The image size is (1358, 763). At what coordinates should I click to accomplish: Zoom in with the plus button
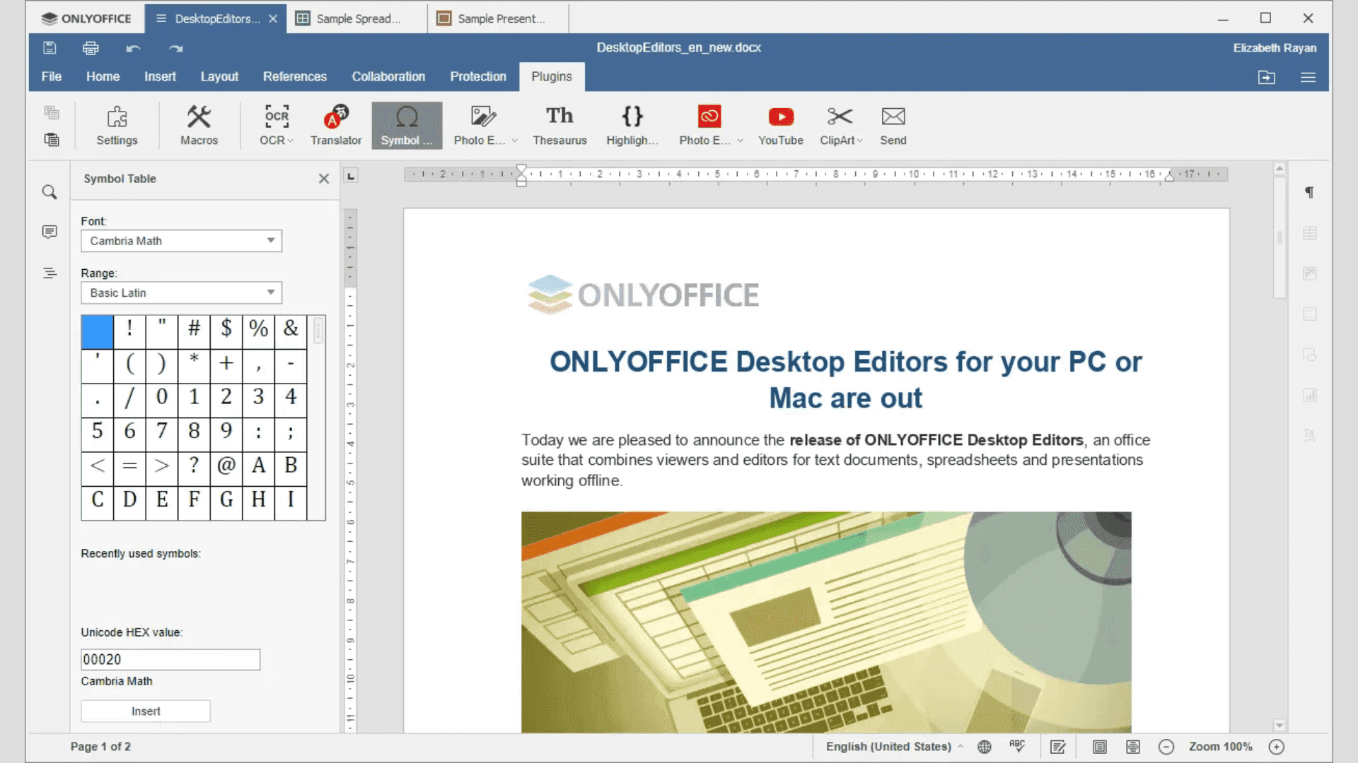[x=1276, y=747]
